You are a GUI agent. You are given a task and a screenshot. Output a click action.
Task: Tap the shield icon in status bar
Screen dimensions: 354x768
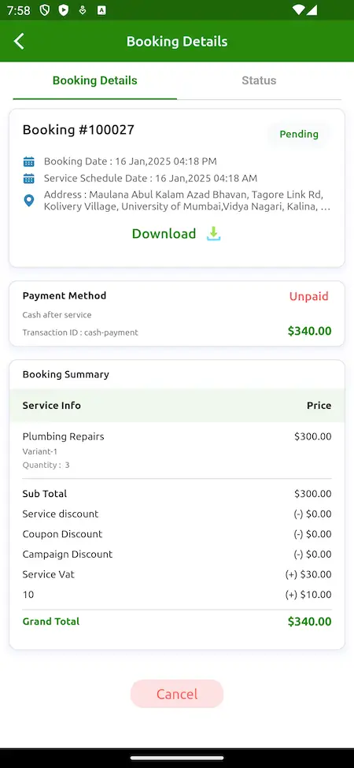45,10
